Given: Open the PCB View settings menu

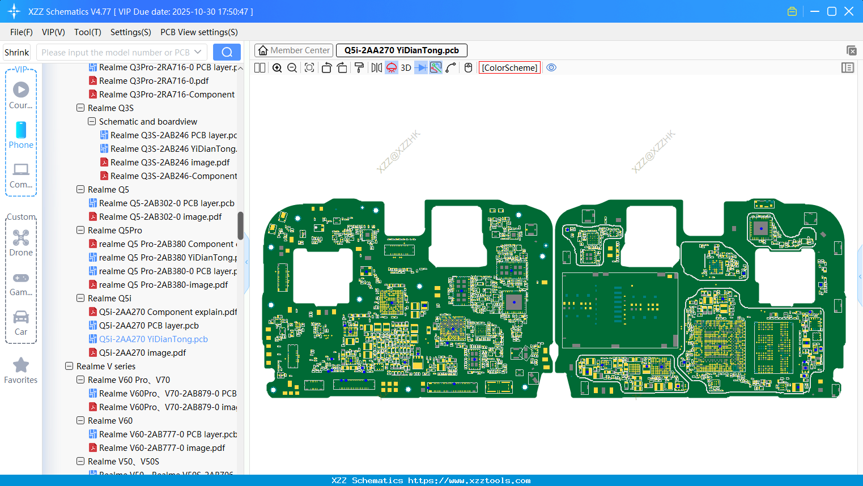Looking at the screenshot, I should click(199, 32).
